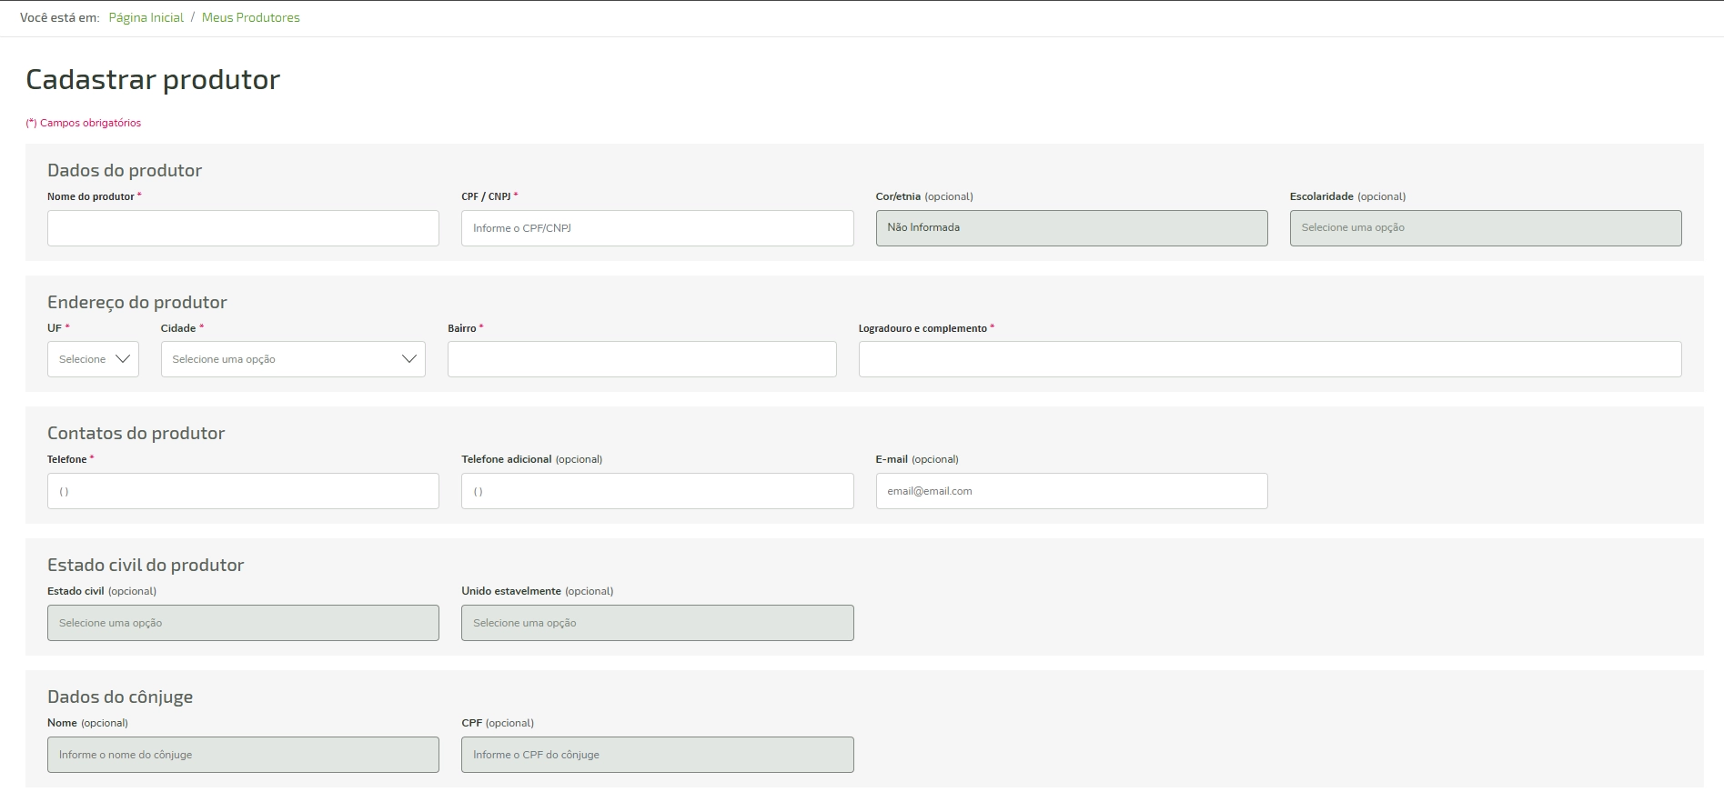Open the Escolaridade dropdown
1724x802 pixels.
[x=1485, y=228]
